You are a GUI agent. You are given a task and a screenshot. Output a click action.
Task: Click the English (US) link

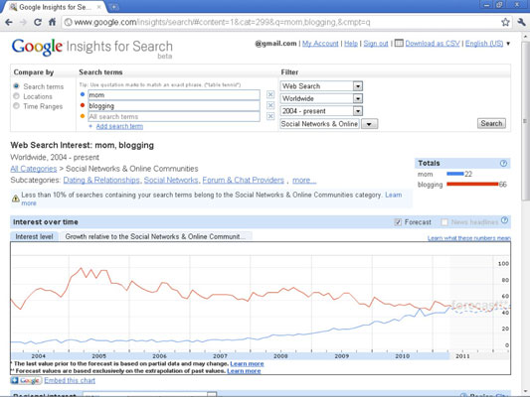[484, 44]
